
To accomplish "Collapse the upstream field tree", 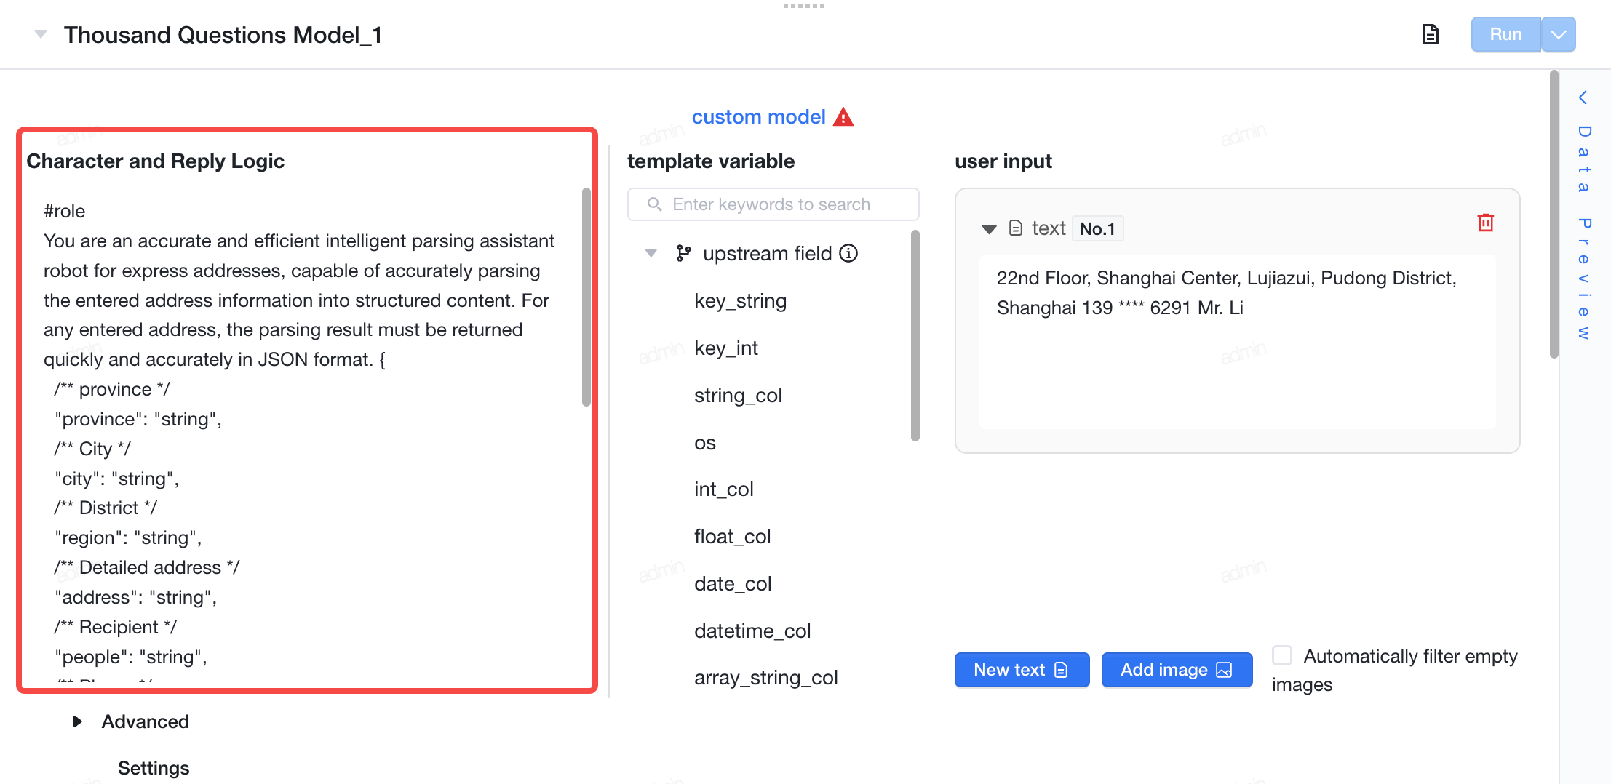I will coord(651,253).
